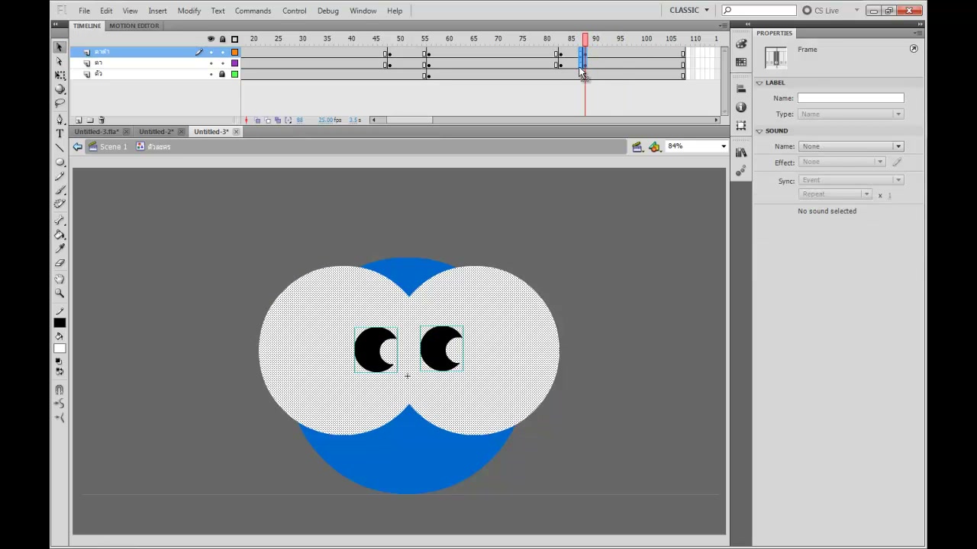
Task: Select the Pen tool
Action: (x=60, y=120)
